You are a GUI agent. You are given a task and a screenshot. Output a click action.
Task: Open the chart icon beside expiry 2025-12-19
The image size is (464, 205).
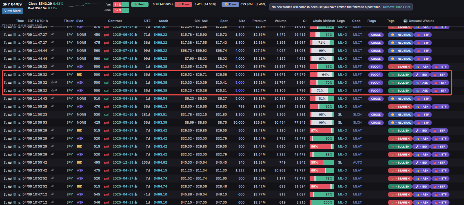pyautogui.click(x=136, y=162)
